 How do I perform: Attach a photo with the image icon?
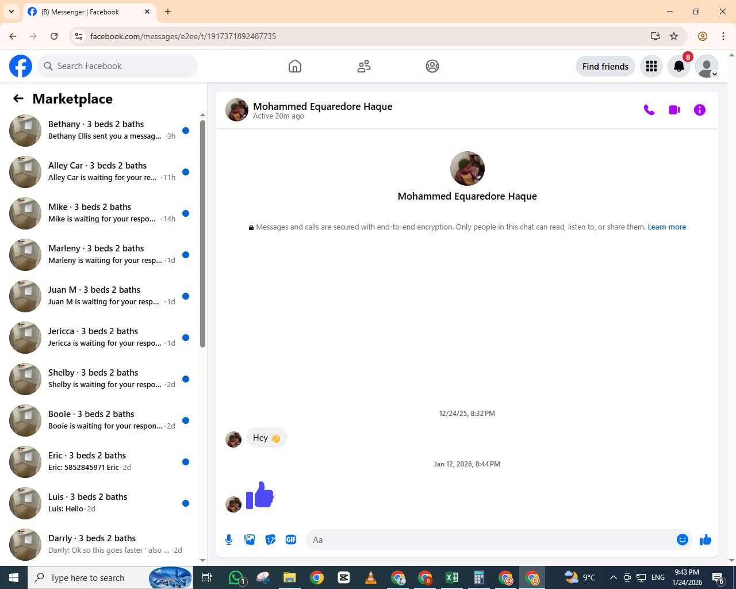[x=250, y=540]
